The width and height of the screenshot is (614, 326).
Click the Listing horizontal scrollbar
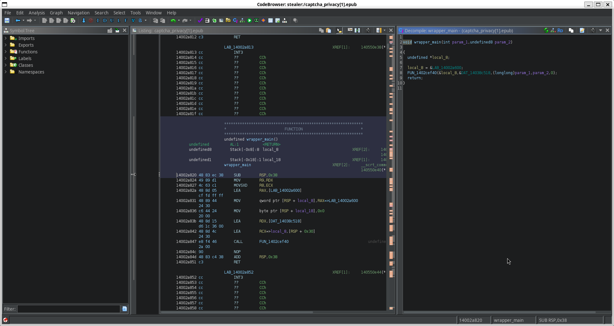point(237,312)
